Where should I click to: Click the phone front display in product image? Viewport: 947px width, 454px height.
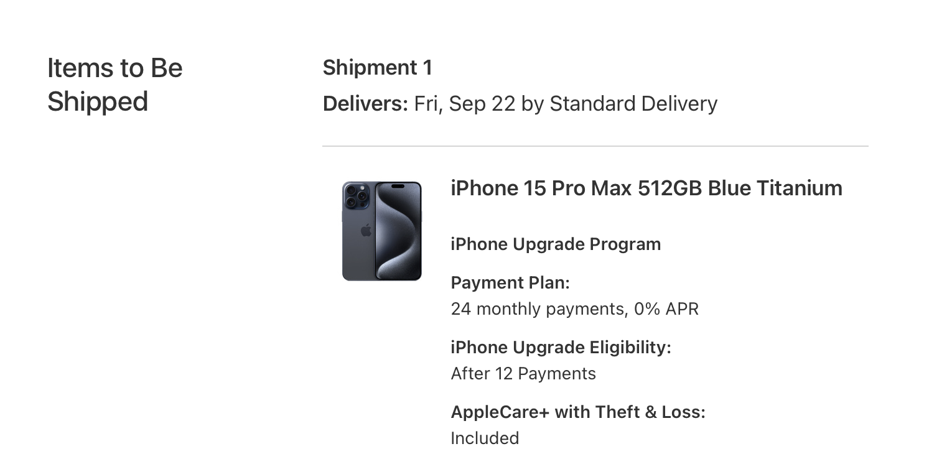pyautogui.click(x=398, y=231)
